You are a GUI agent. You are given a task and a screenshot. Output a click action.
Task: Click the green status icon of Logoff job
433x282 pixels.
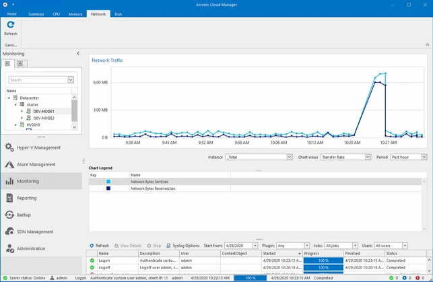[92, 268]
